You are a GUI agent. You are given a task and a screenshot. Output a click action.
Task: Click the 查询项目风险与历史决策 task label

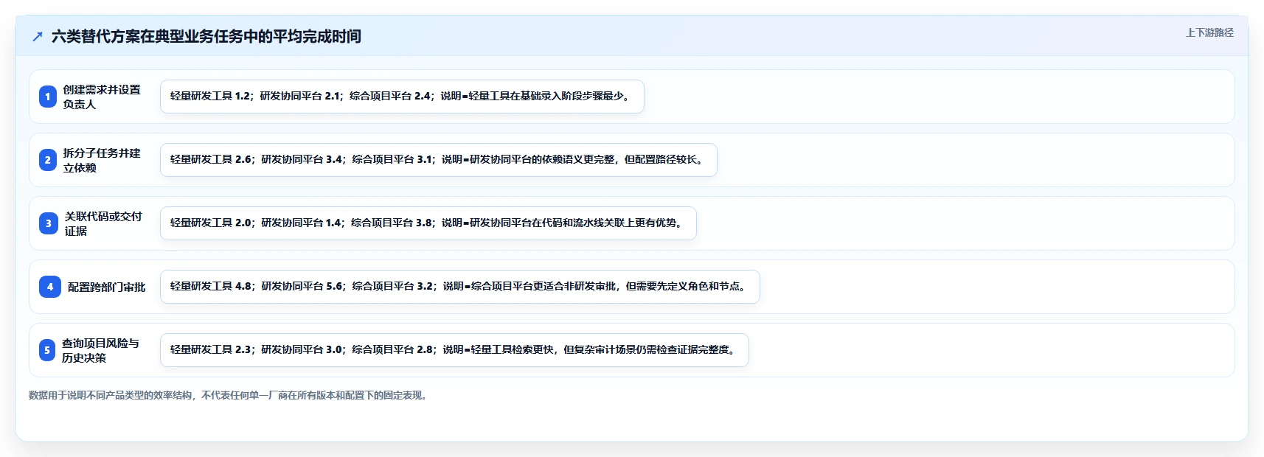tap(100, 350)
